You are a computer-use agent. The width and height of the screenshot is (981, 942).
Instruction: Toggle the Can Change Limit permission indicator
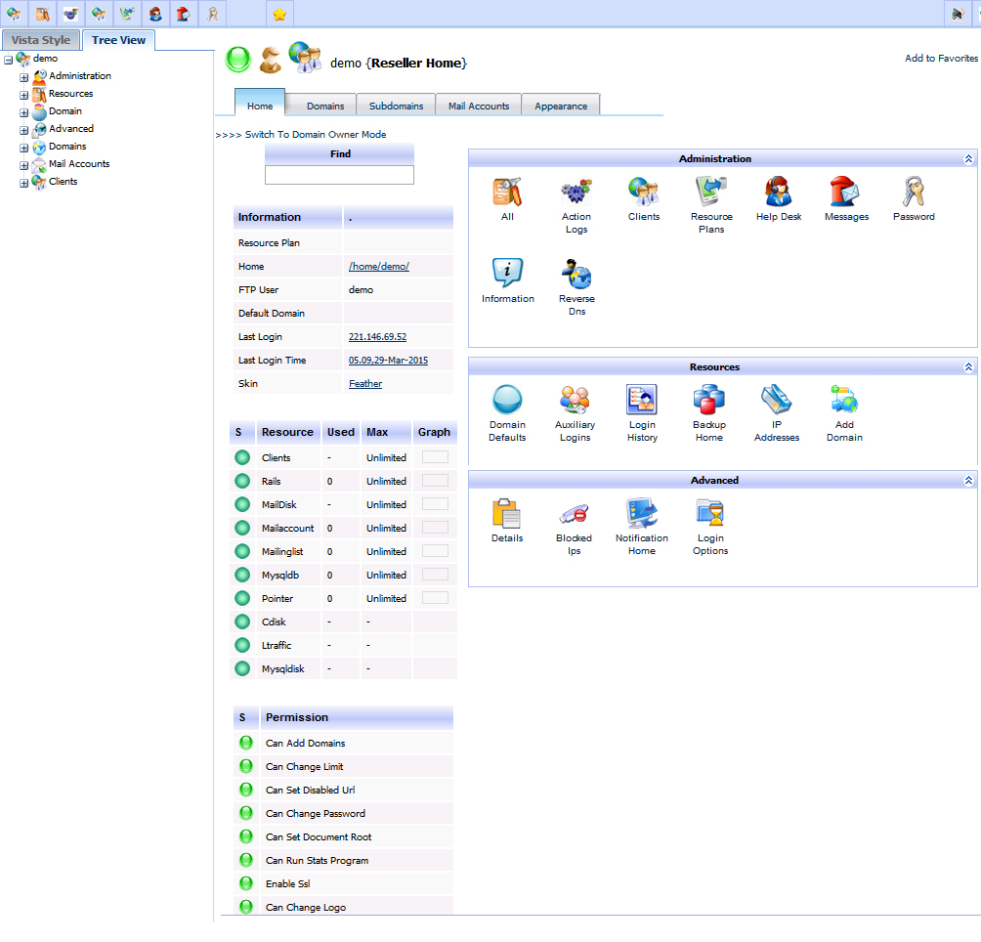tap(246, 766)
